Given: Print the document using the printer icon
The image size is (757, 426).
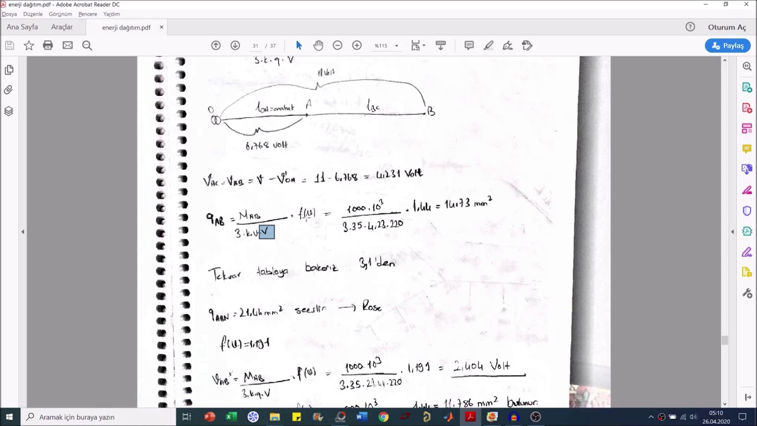Looking at the screenshot, I should (x=48, y=46).
